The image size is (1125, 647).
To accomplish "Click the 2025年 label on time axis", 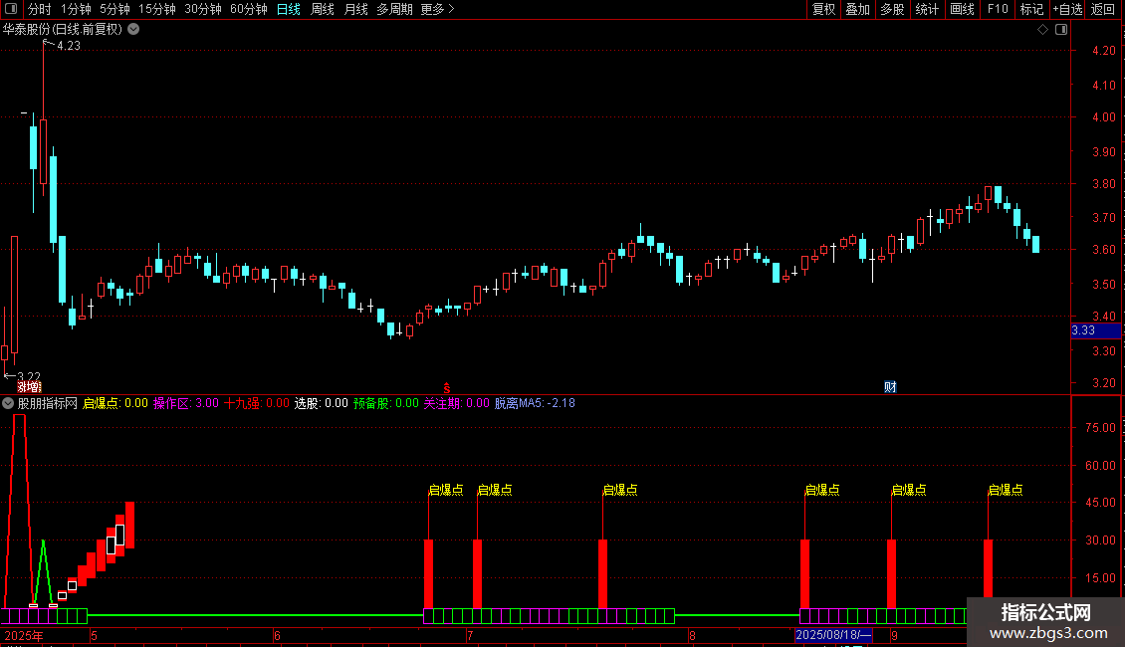I will 24,635.
